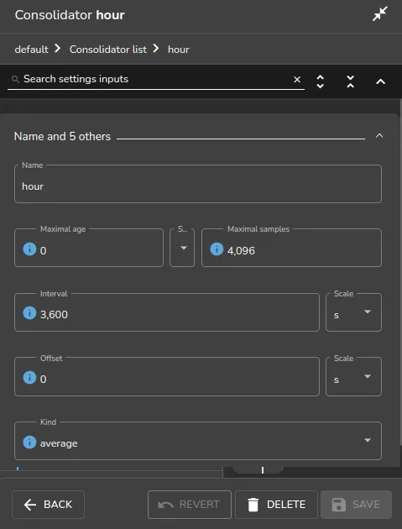Collapse the 'Name and 5 others' section
The image size is (402, 529).
pos(379,136)
